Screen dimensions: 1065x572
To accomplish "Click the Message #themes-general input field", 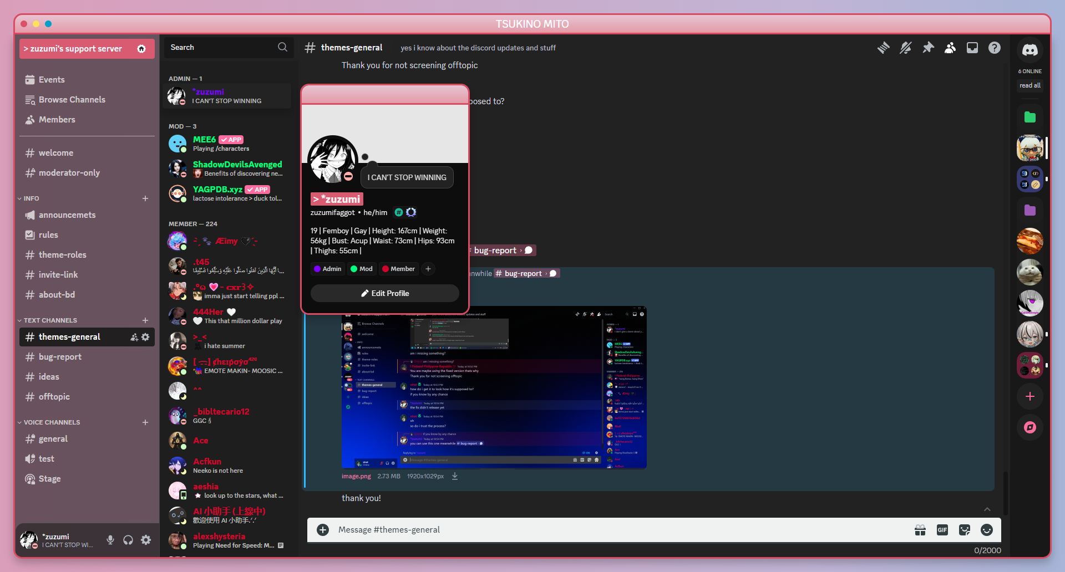I will [x=610, y=530].
